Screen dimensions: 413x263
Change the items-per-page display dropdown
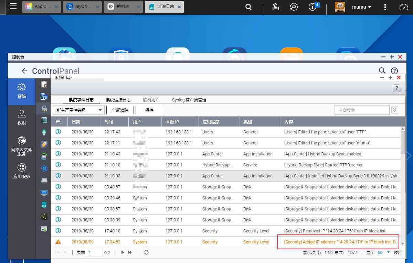coord(384,252)
